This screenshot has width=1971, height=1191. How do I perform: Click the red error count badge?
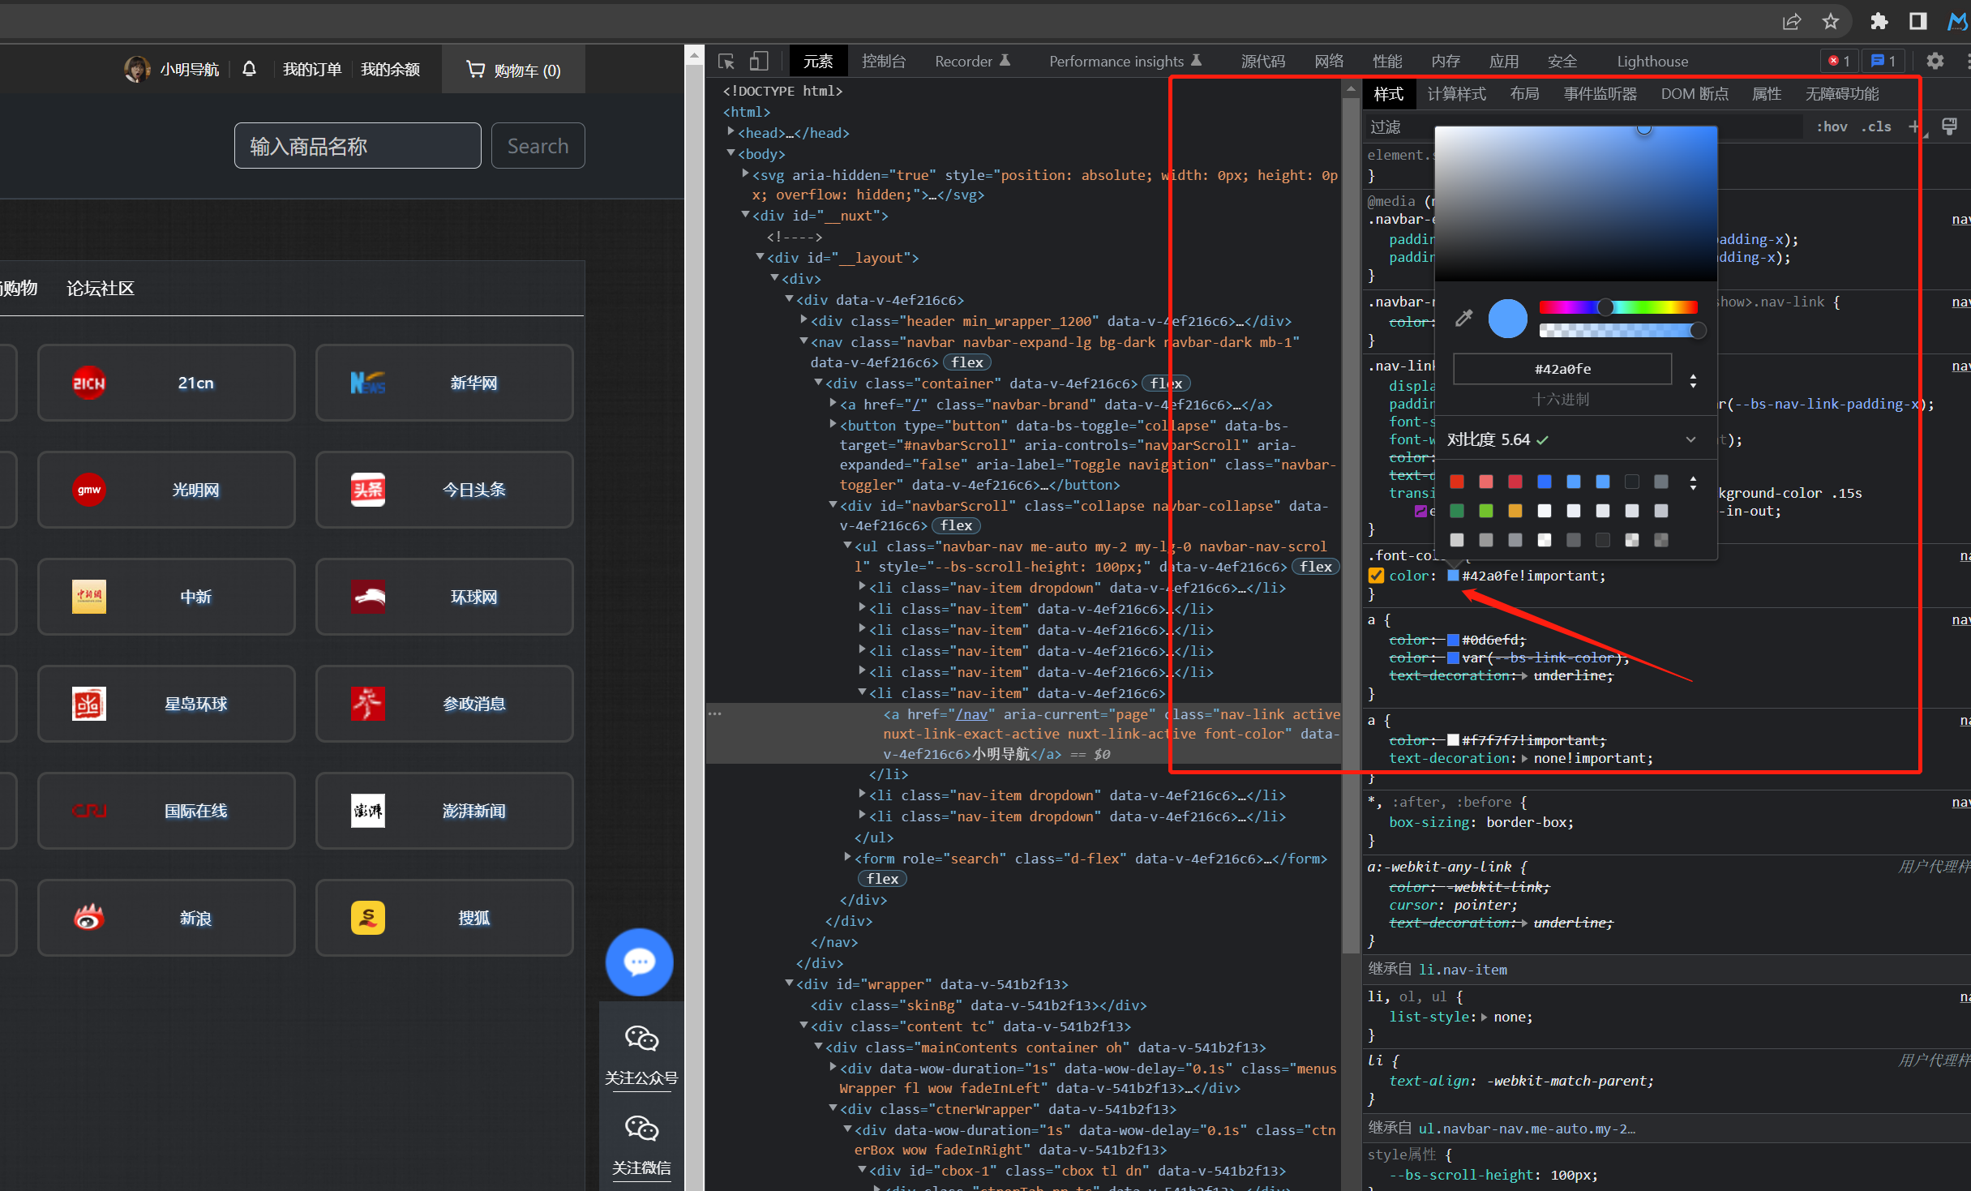tap(1839, 61)
